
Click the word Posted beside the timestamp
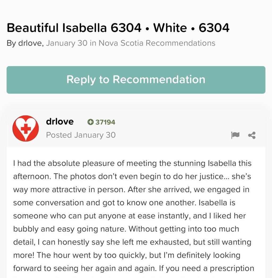[x=59, y=135]
